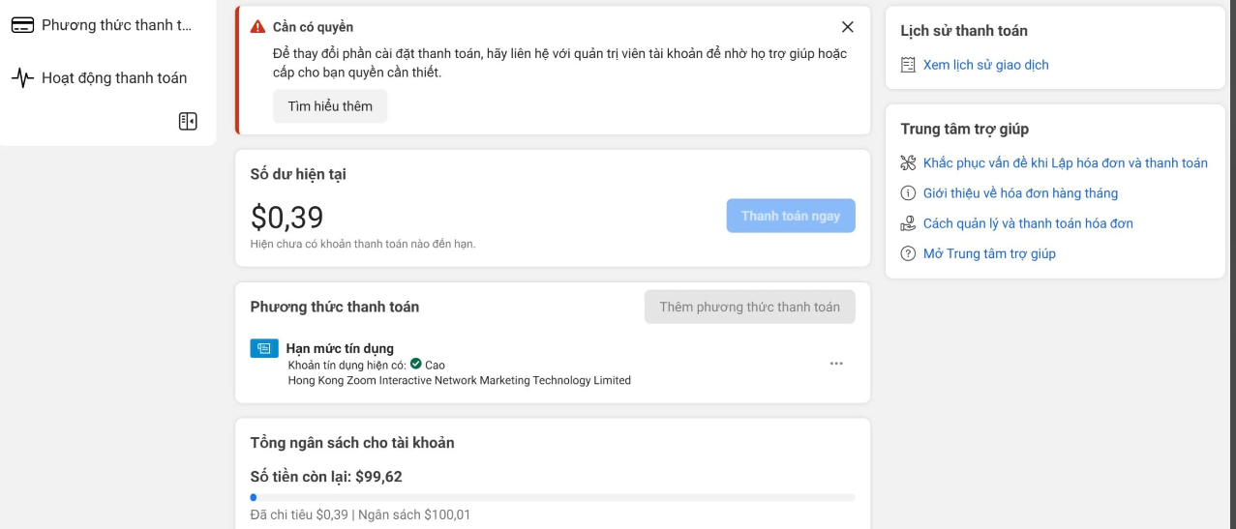Screen dimensions: 1236x529
Task: Click the account budget progress bar
Action: coord(553,497)
